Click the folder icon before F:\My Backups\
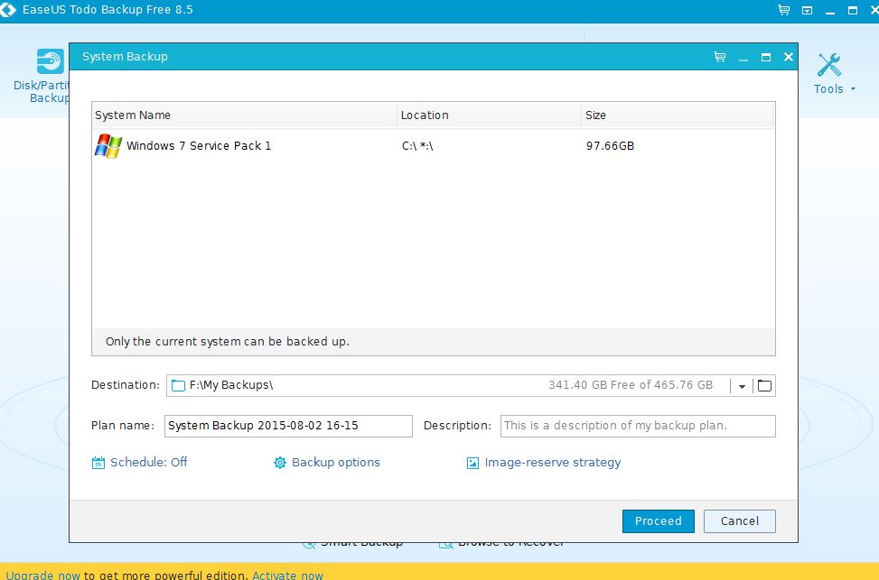The height and width of the screenshot is (580, 879). pos(178,385)
